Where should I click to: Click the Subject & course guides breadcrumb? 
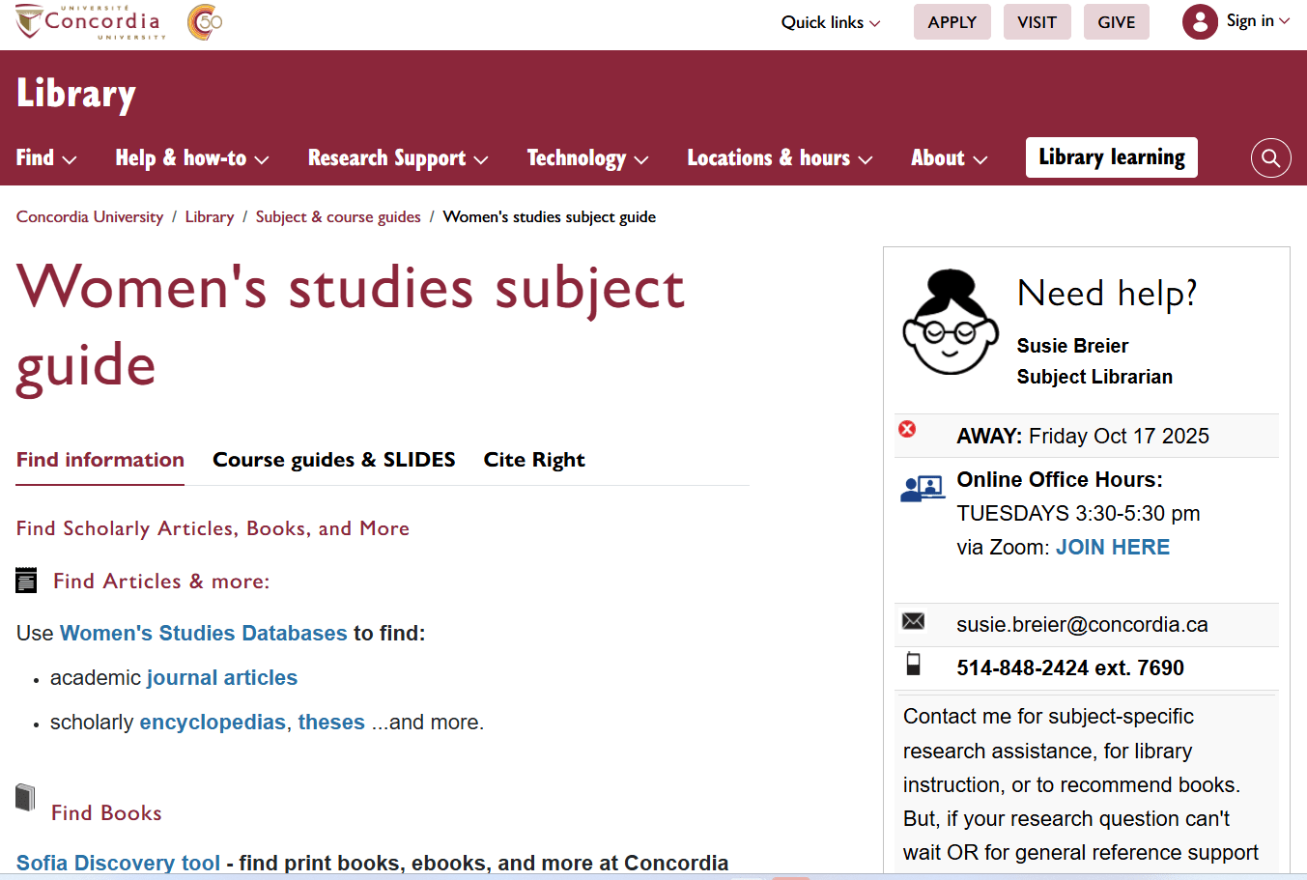[x=337, y=216]
